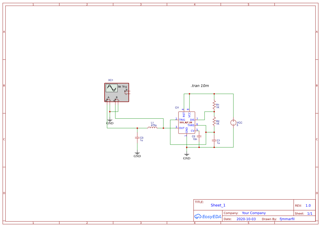Click the C1 1u capacitor
Screen dimensions: 321x227
[214, 141]
